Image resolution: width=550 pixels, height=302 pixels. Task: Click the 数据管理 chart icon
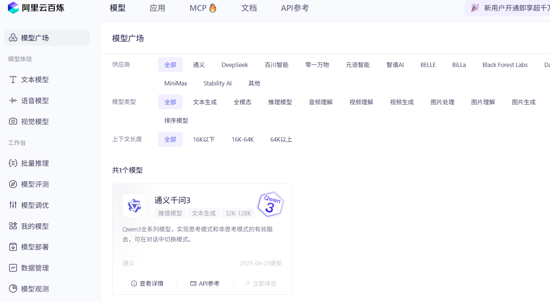click(13, 268)
